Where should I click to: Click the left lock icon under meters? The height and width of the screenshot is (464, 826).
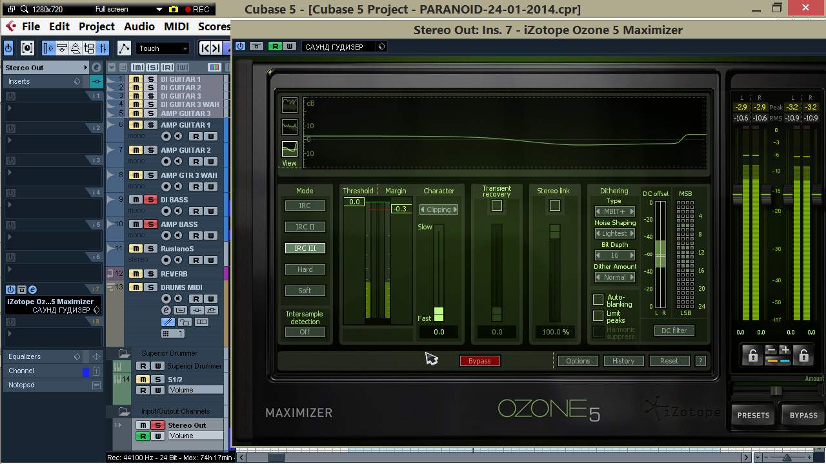[752, 355]
